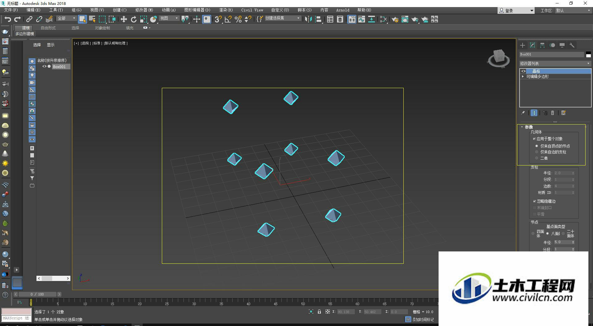
Task: Click the Undo arrow icon
Action: pyautogui.click(x=7, y=19)
